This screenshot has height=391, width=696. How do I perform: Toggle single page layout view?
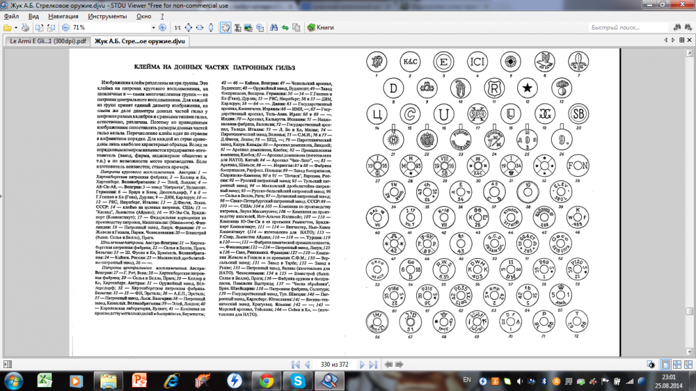pyautogui.click(x=665, y=364)
